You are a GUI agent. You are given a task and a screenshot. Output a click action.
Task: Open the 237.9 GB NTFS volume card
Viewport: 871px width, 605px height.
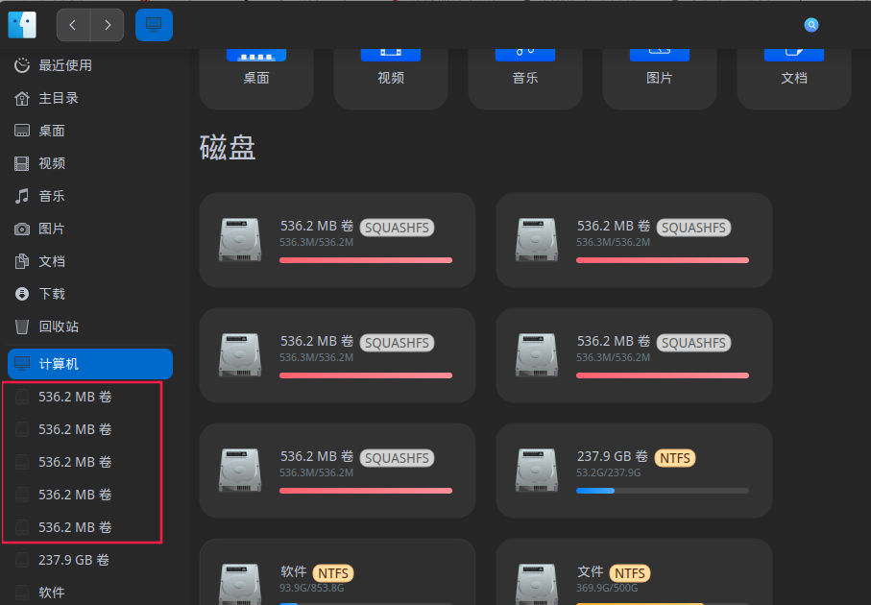click(x=633, y=471)
